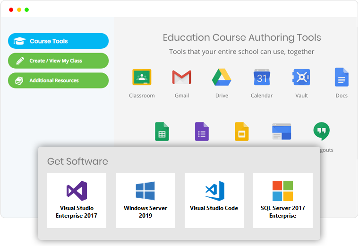Open the Gmail envelope icon
This screenshot has height=246, width=359.
(181, 77)
